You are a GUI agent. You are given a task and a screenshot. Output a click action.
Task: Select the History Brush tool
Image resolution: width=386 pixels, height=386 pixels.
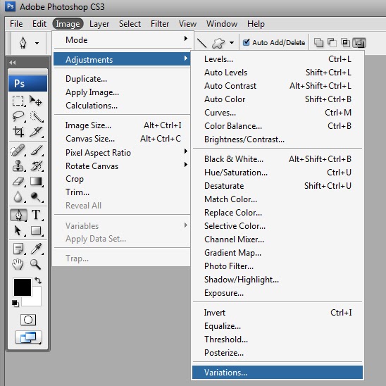[37, 166]
